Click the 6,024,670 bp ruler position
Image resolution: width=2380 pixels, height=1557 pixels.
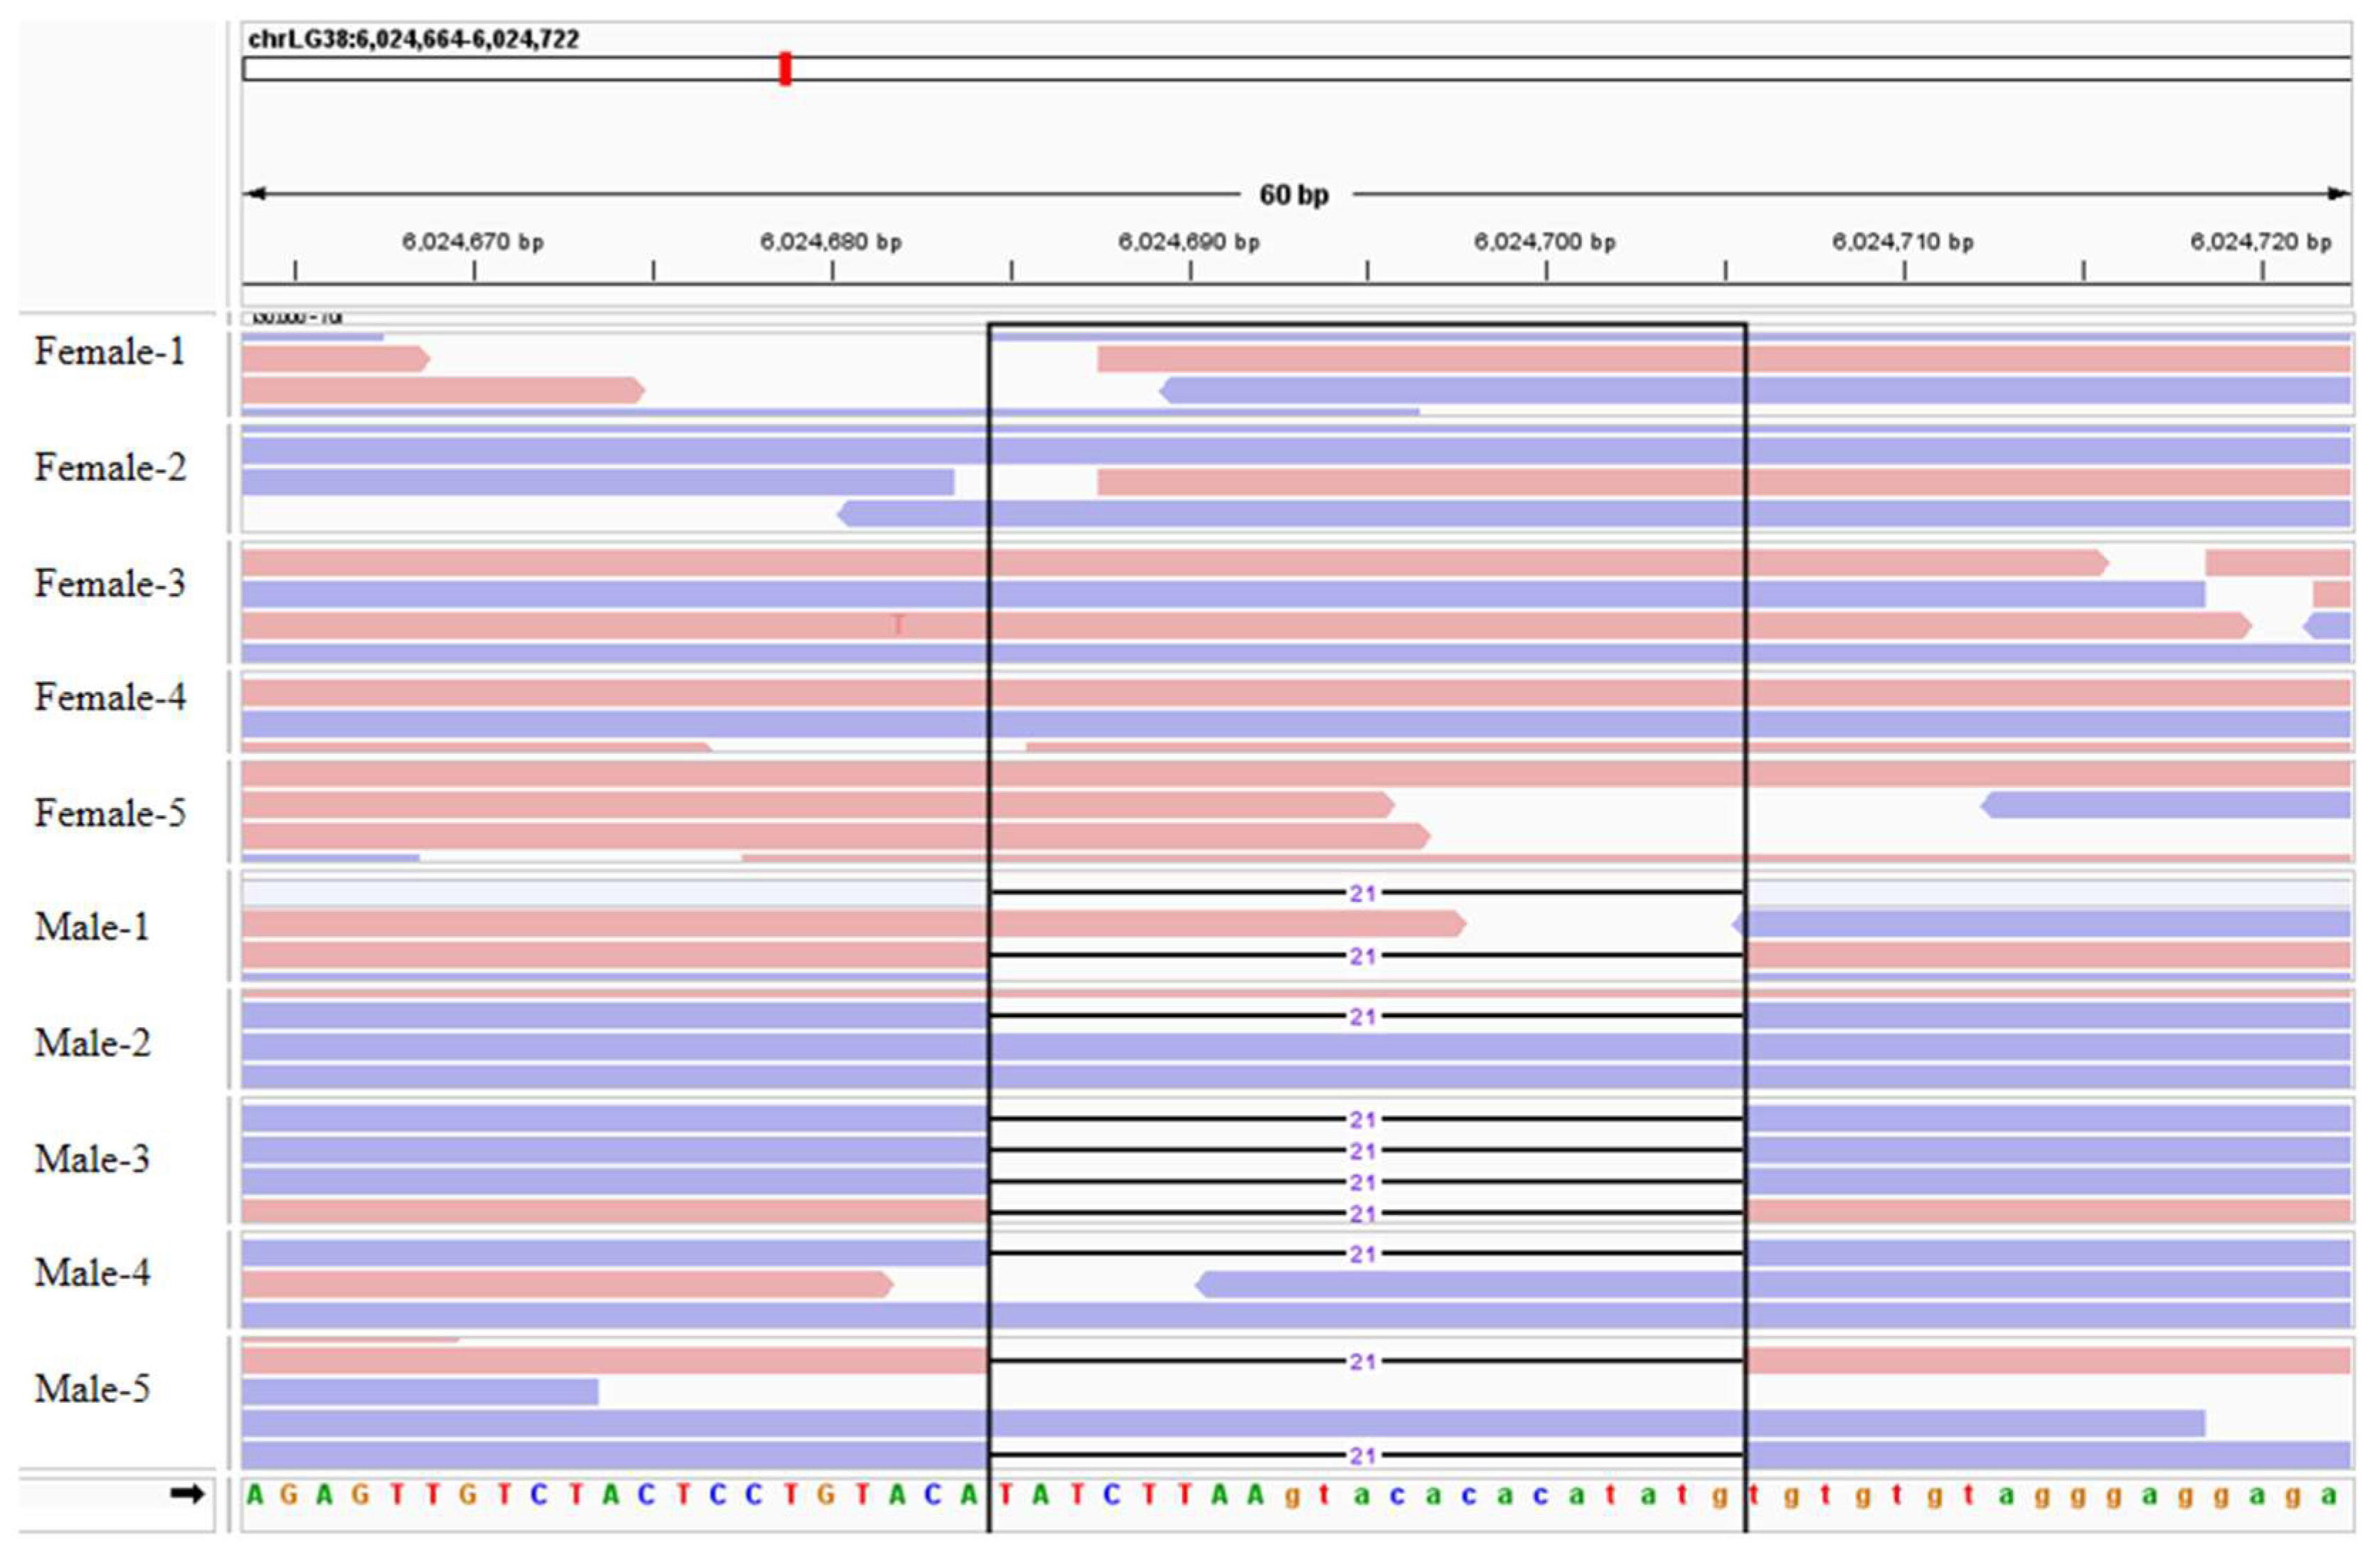point(473,242)
